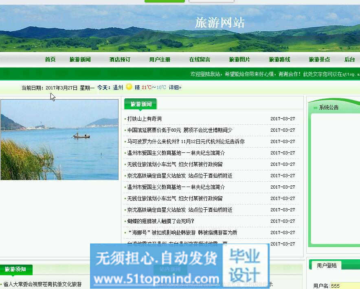Viewport: 360px width, 289px height.
Task: Click the 温州 city weather link
Action: [118, 87]
